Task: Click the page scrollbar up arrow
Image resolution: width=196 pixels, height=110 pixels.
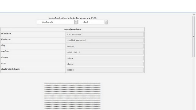Action: [x=194, y=14]
